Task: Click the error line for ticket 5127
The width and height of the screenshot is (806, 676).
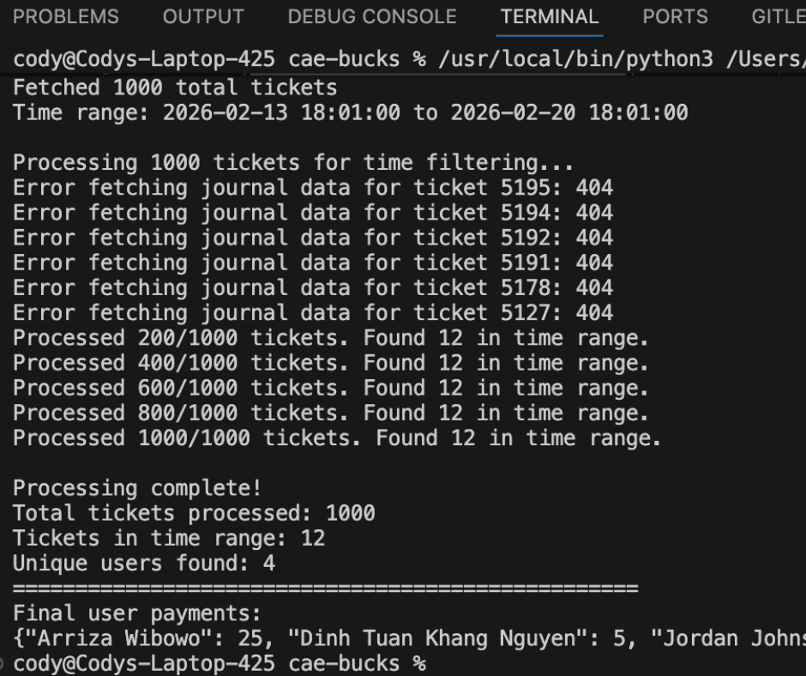Action: (x=312, y=313)
